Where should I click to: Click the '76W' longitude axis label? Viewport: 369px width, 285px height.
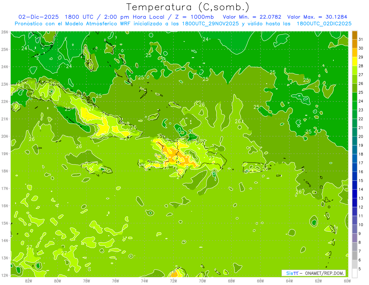pos(115,281)
